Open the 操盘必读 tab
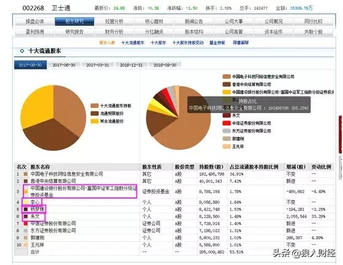343x265 pixels. point(35,22)
